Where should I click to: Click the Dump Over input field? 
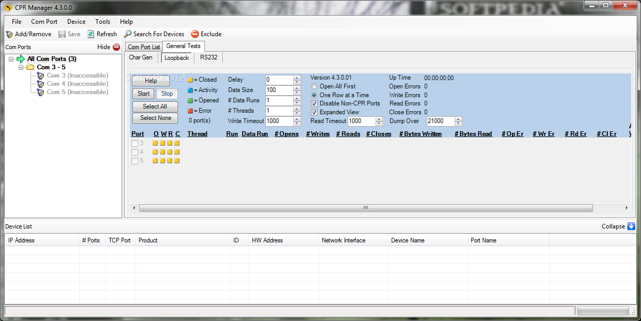(x=441, y=121)
